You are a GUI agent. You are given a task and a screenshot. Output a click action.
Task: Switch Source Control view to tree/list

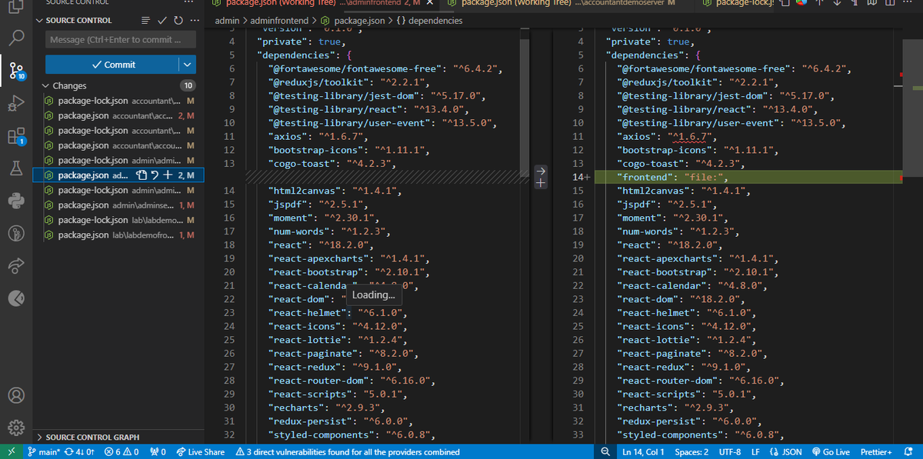pos(147,20)
